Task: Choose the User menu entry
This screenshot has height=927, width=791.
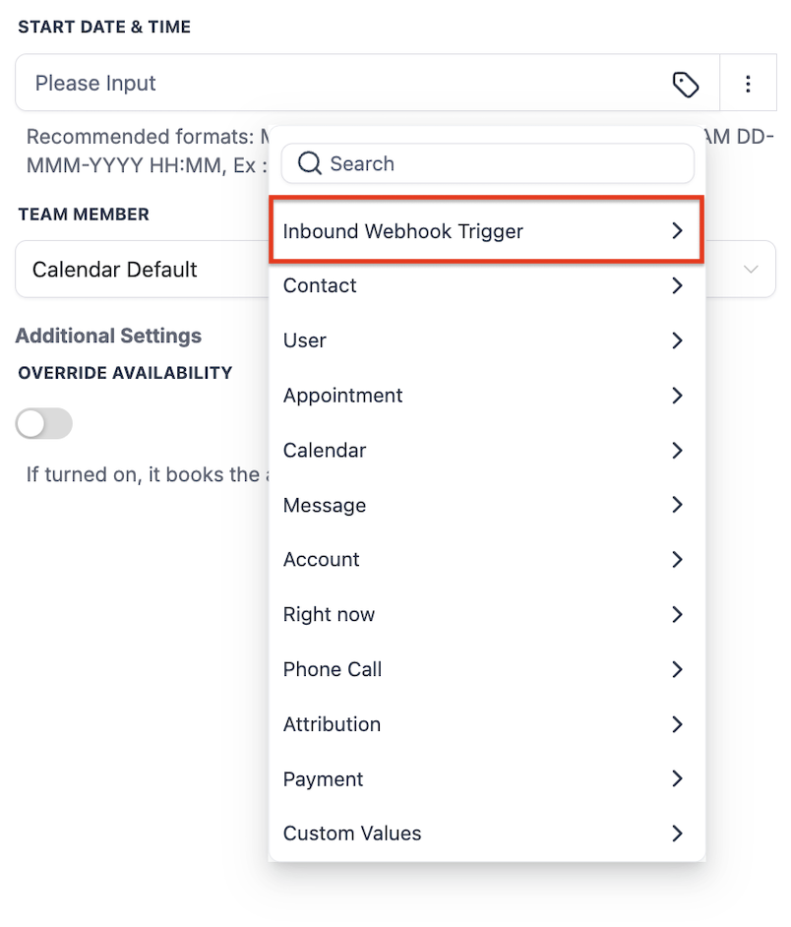Action: tap(487, 340)
